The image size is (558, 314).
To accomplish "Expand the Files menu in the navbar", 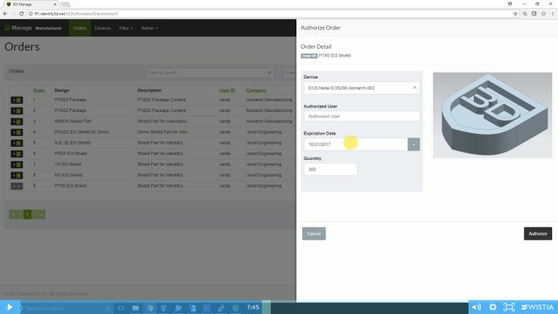I will 126,28.
